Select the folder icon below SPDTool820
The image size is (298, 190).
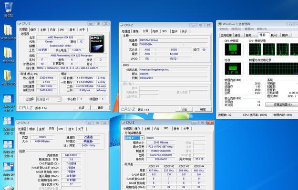tap(8, 55)
